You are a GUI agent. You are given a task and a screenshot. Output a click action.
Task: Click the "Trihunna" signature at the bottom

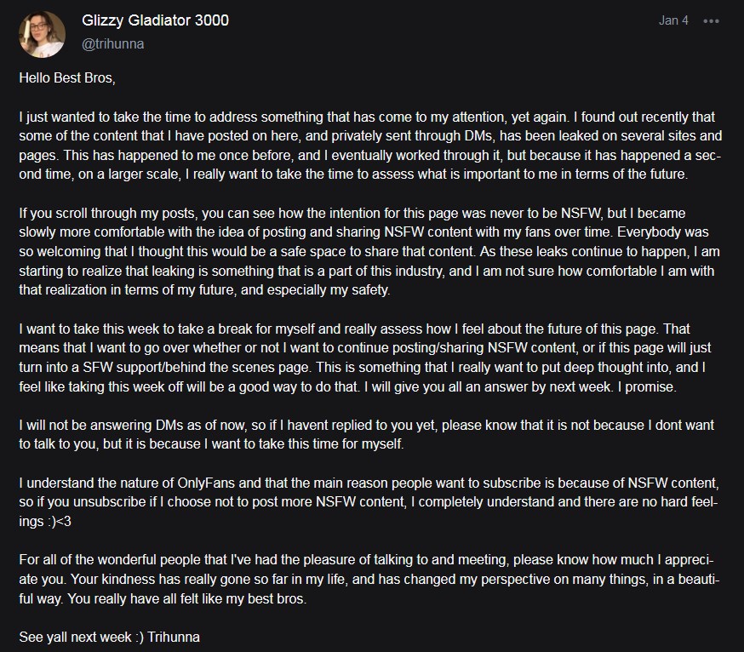tap(174, 637)
